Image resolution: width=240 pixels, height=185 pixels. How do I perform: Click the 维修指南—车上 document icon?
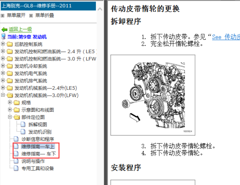click(x=16, y=146)
